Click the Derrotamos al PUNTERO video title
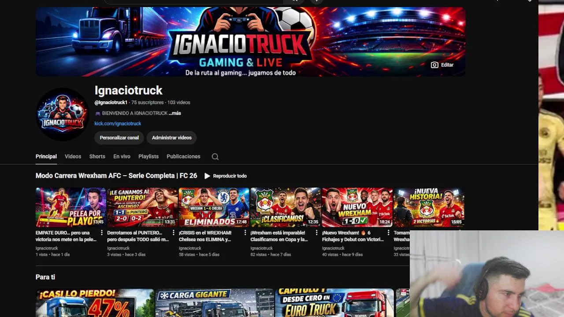The image size is (564, 317). click(x=138, y=236)
